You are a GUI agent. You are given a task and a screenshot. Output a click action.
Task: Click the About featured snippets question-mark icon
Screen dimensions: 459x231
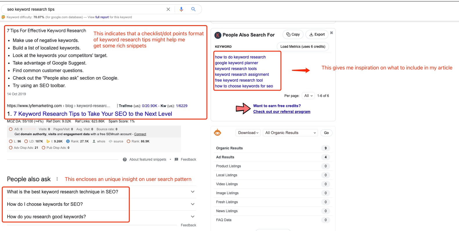(125, 159)
